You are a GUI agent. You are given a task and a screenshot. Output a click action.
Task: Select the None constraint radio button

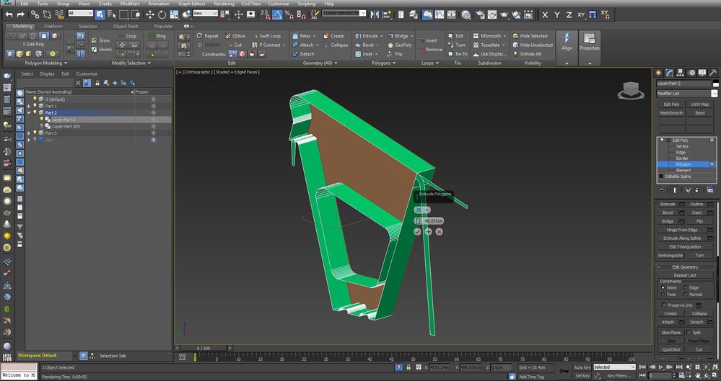pyautogui.click(x=663, y=287)
